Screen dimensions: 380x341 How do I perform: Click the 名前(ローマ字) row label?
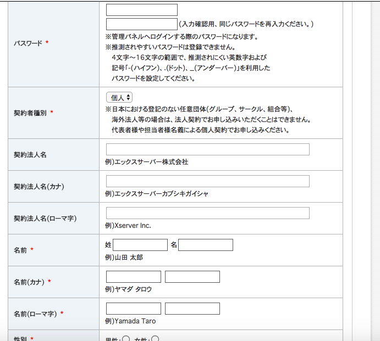[35, 314]
